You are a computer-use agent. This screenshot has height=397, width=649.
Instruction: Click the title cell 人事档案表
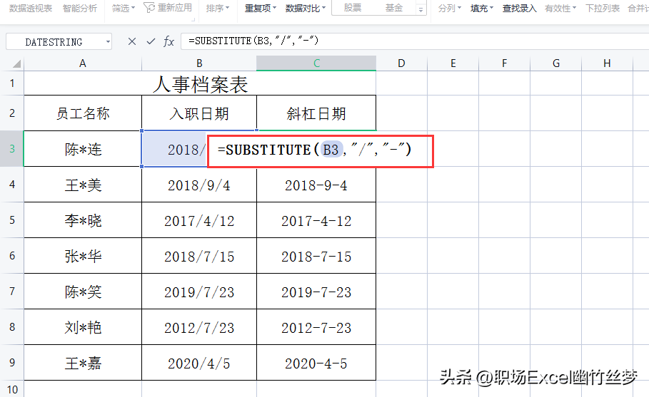click(200, 84)
